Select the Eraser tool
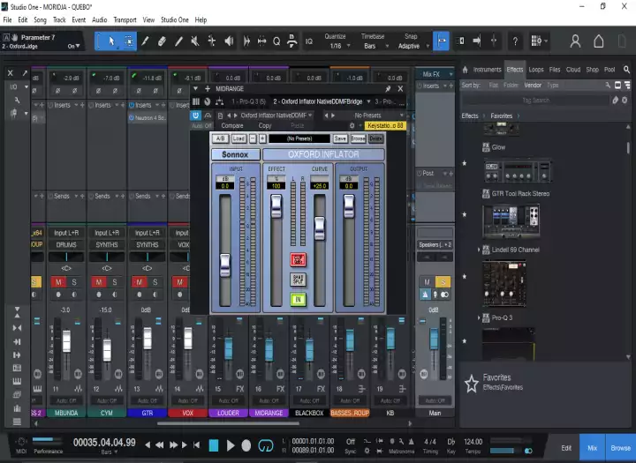Image resolution: width=636 pixels, height=463 pixels. click(162, 41)
